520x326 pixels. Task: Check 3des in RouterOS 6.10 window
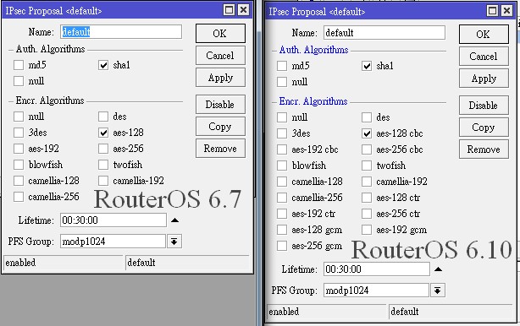tap(282, 133)
